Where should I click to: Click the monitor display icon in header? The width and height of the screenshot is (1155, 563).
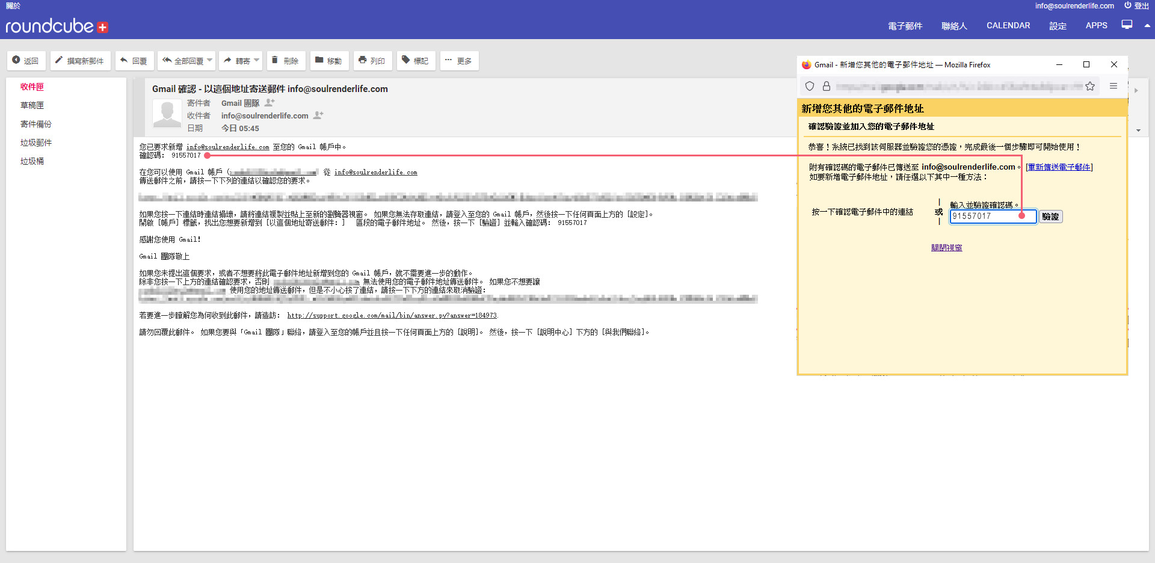click(1127, 25)
